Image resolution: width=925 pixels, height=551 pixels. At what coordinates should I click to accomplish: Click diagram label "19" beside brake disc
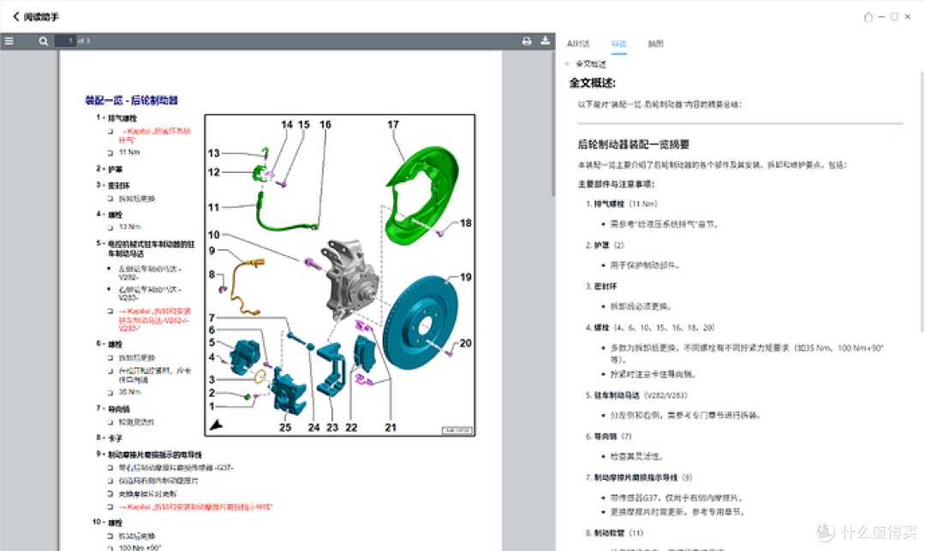coord(465,277)
